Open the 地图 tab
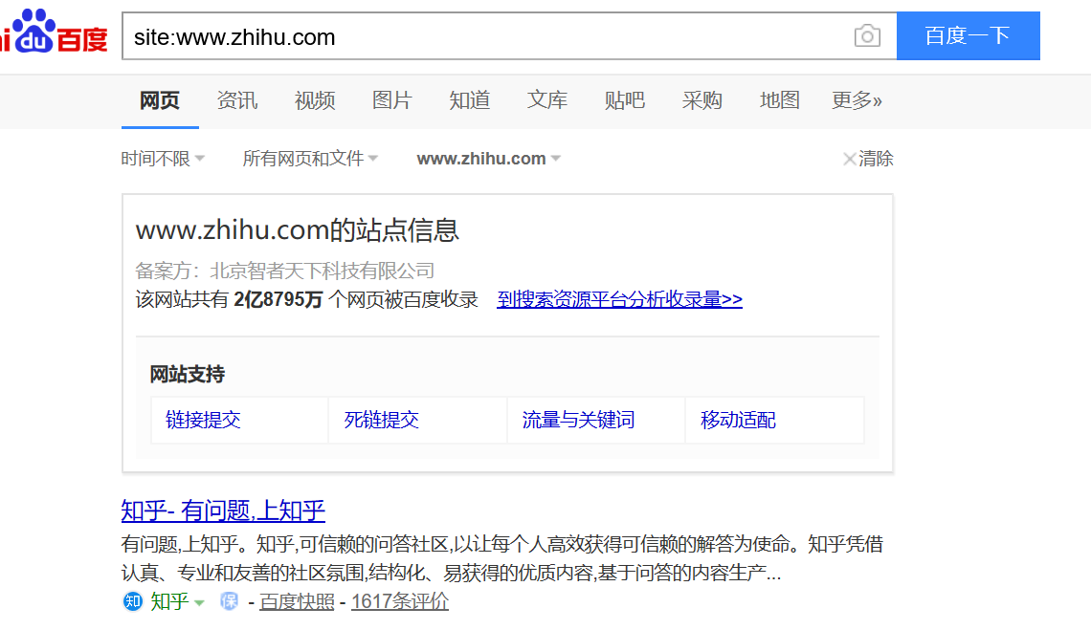The height and width of the screenshot is (630, 1091). tap(780, 100)
